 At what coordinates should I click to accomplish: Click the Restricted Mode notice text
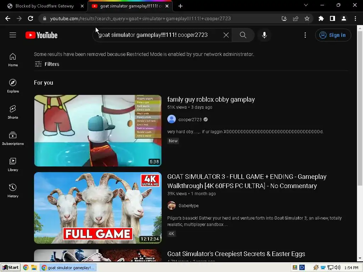(x=144, y=54)
